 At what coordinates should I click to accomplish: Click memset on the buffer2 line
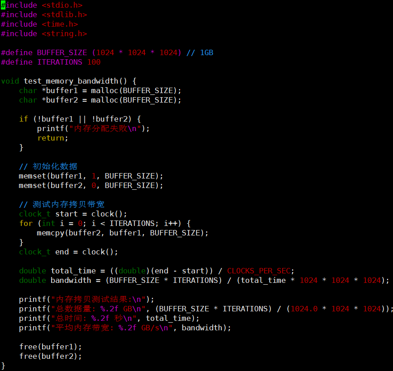coord(32,186)
